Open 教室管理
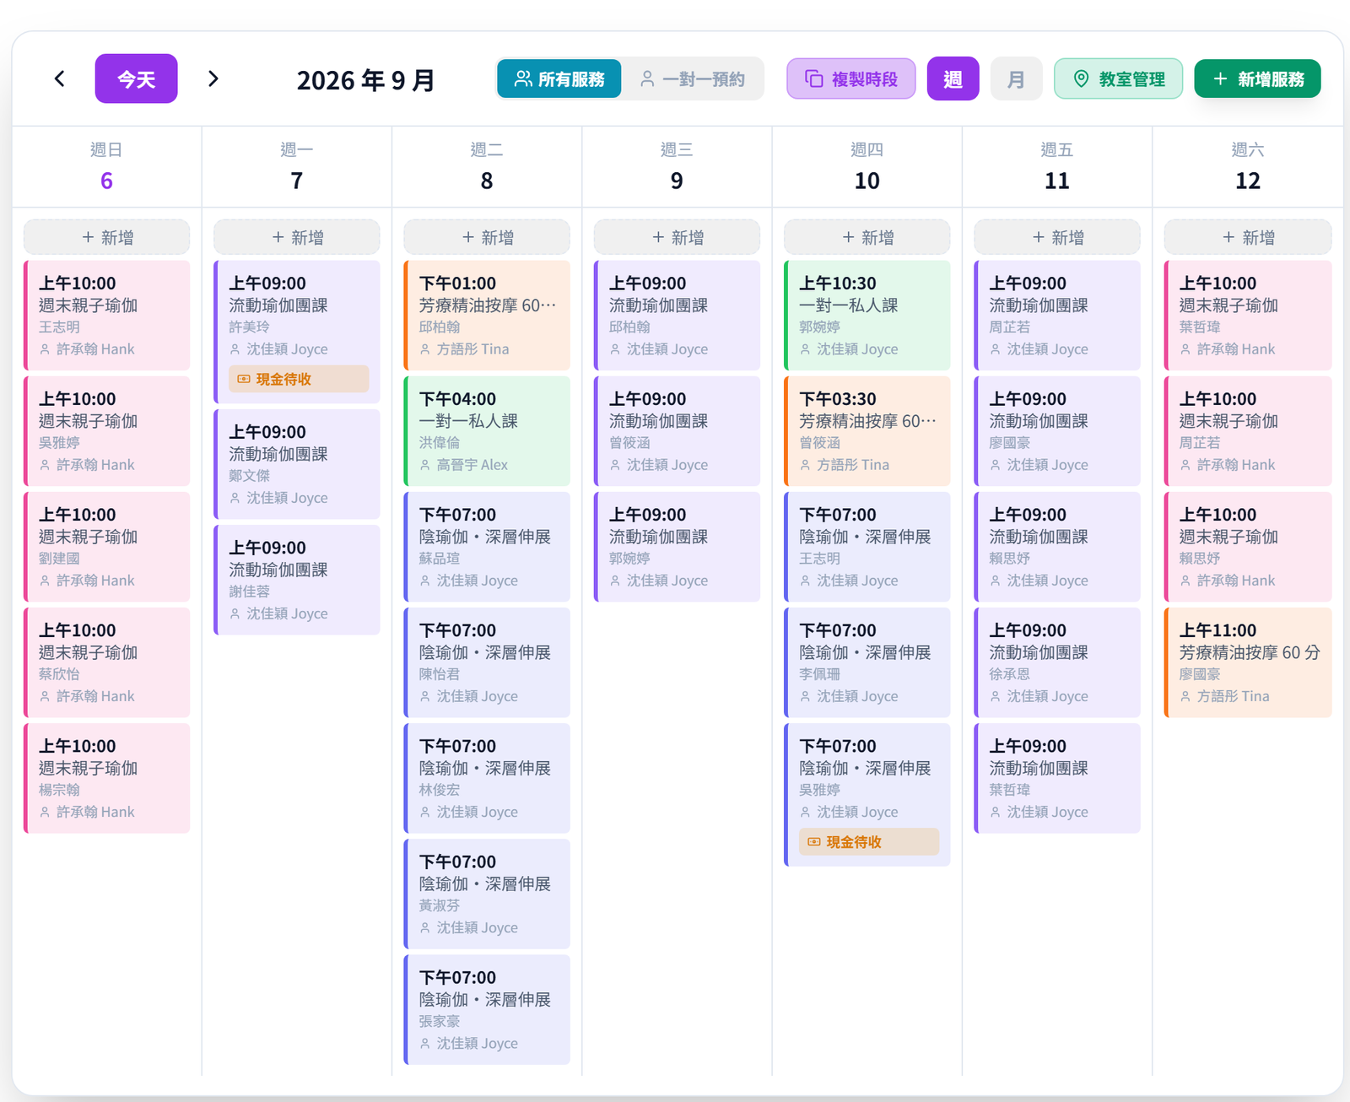 pos(1119,78)
